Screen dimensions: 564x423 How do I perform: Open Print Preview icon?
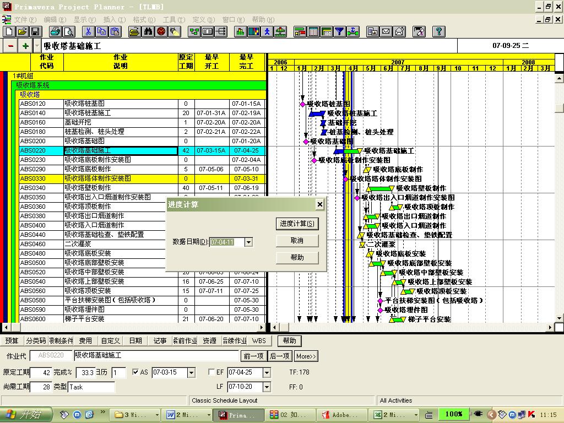tap(69, 31)
